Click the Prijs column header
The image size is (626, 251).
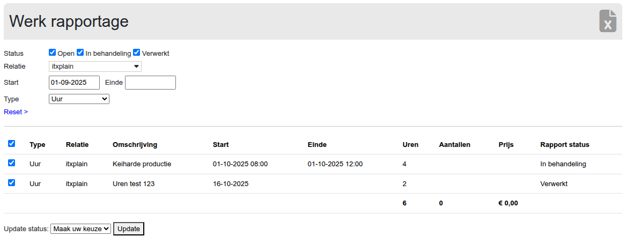coord(506,145)
